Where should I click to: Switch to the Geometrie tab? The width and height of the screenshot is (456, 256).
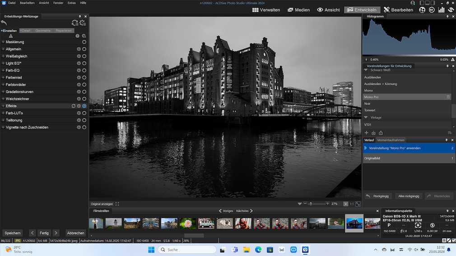tap(43, 31)
